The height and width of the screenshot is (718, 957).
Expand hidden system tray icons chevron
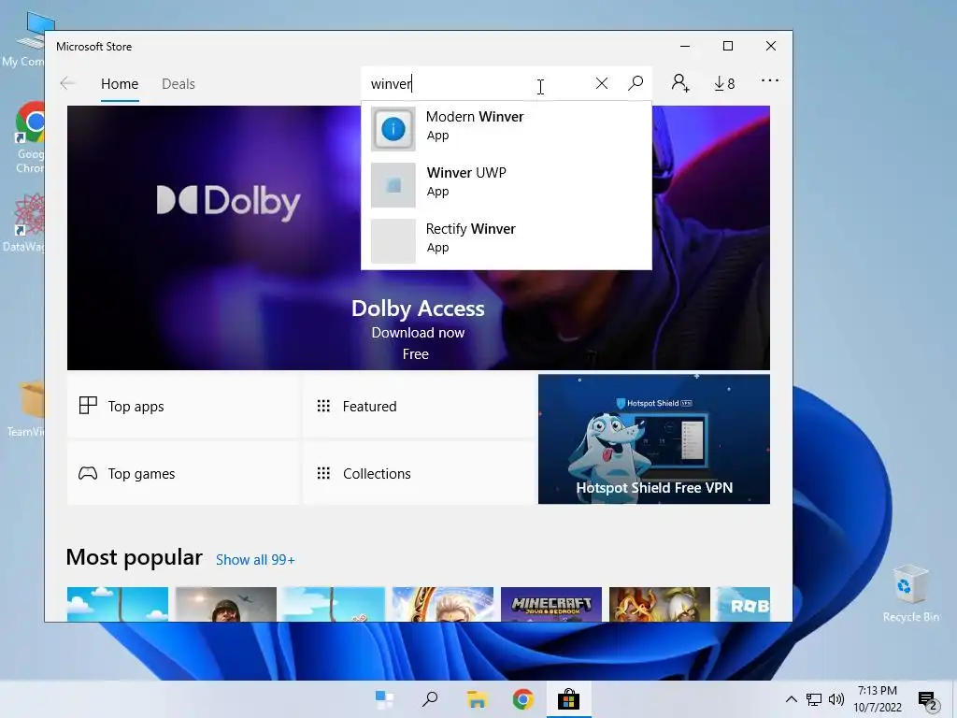(x=791, y=699)
